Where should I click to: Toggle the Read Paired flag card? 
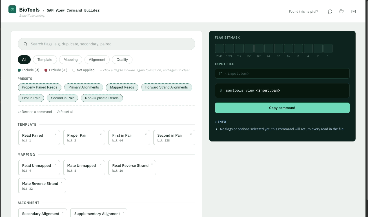[x=39, y=138]
